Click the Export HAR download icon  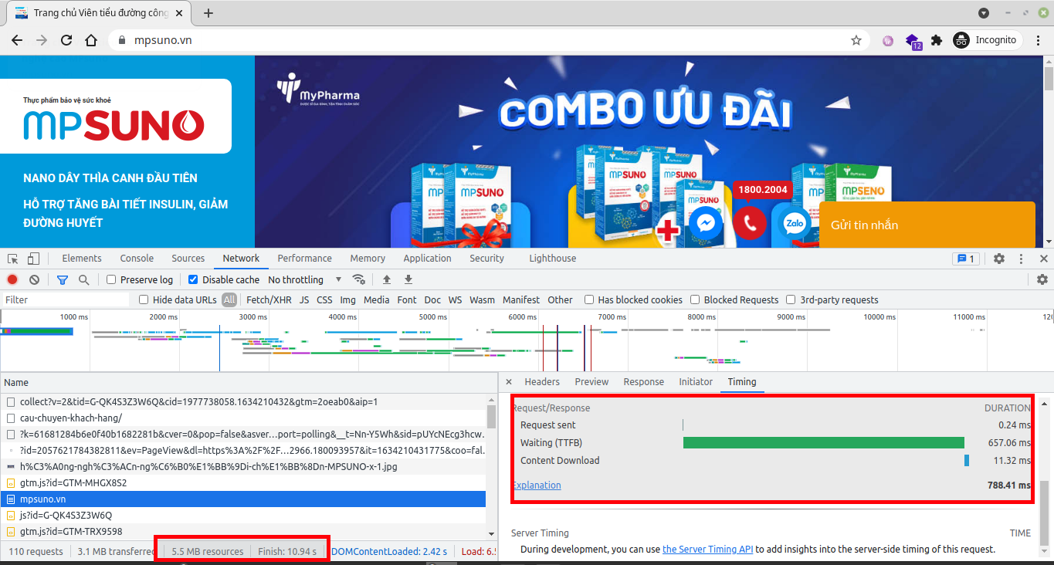[408, 279]
